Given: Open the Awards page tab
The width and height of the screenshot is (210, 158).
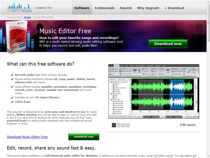Looking at the screenshot, I should click(x=126, y=8).
